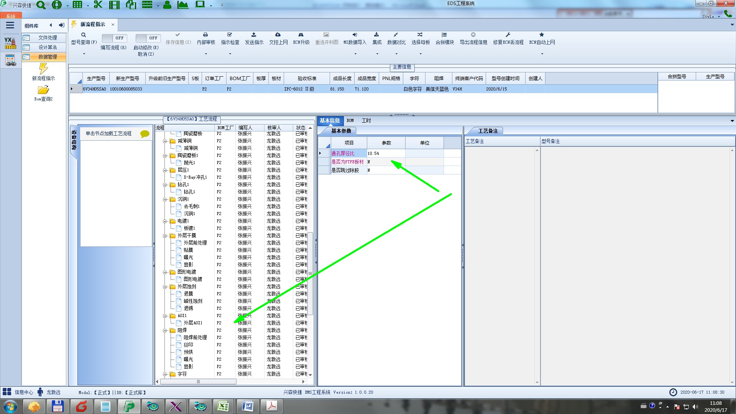The image size is (736, 414).
Task: Open Bom查询2 folder icon
Action: point(43,90)
